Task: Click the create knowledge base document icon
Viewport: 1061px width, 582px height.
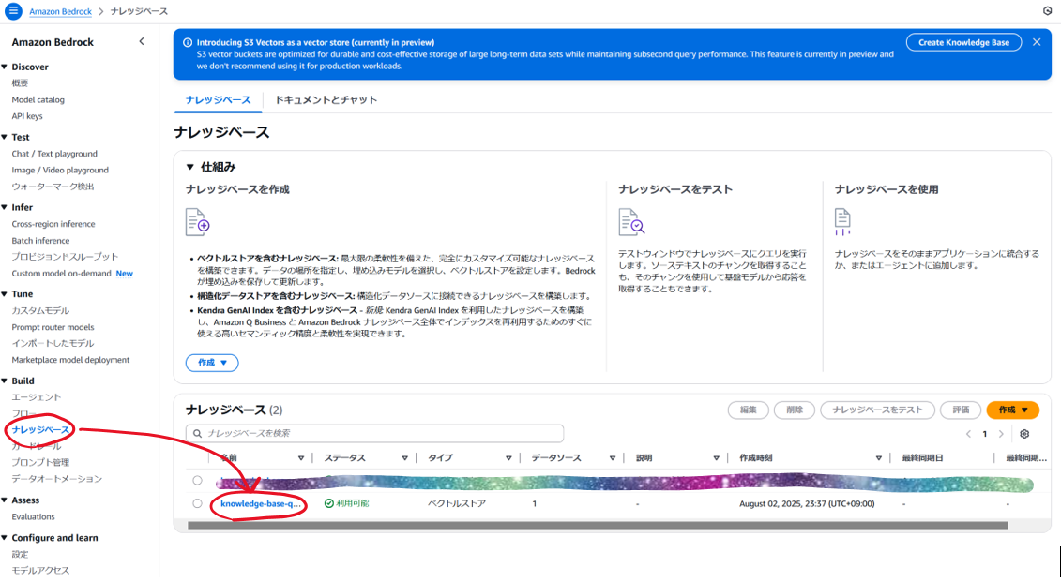Action: (197, 222)
